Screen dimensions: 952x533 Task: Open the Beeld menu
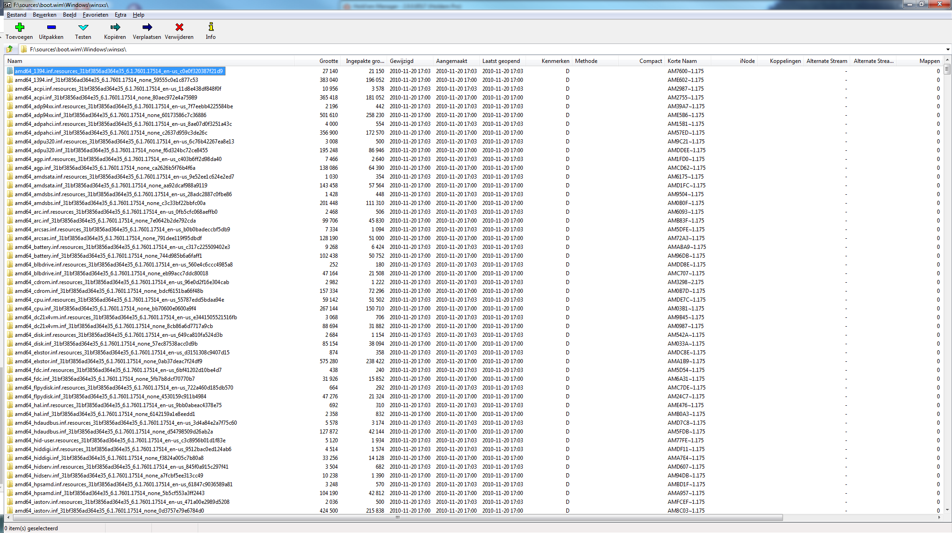coord(69,15)
